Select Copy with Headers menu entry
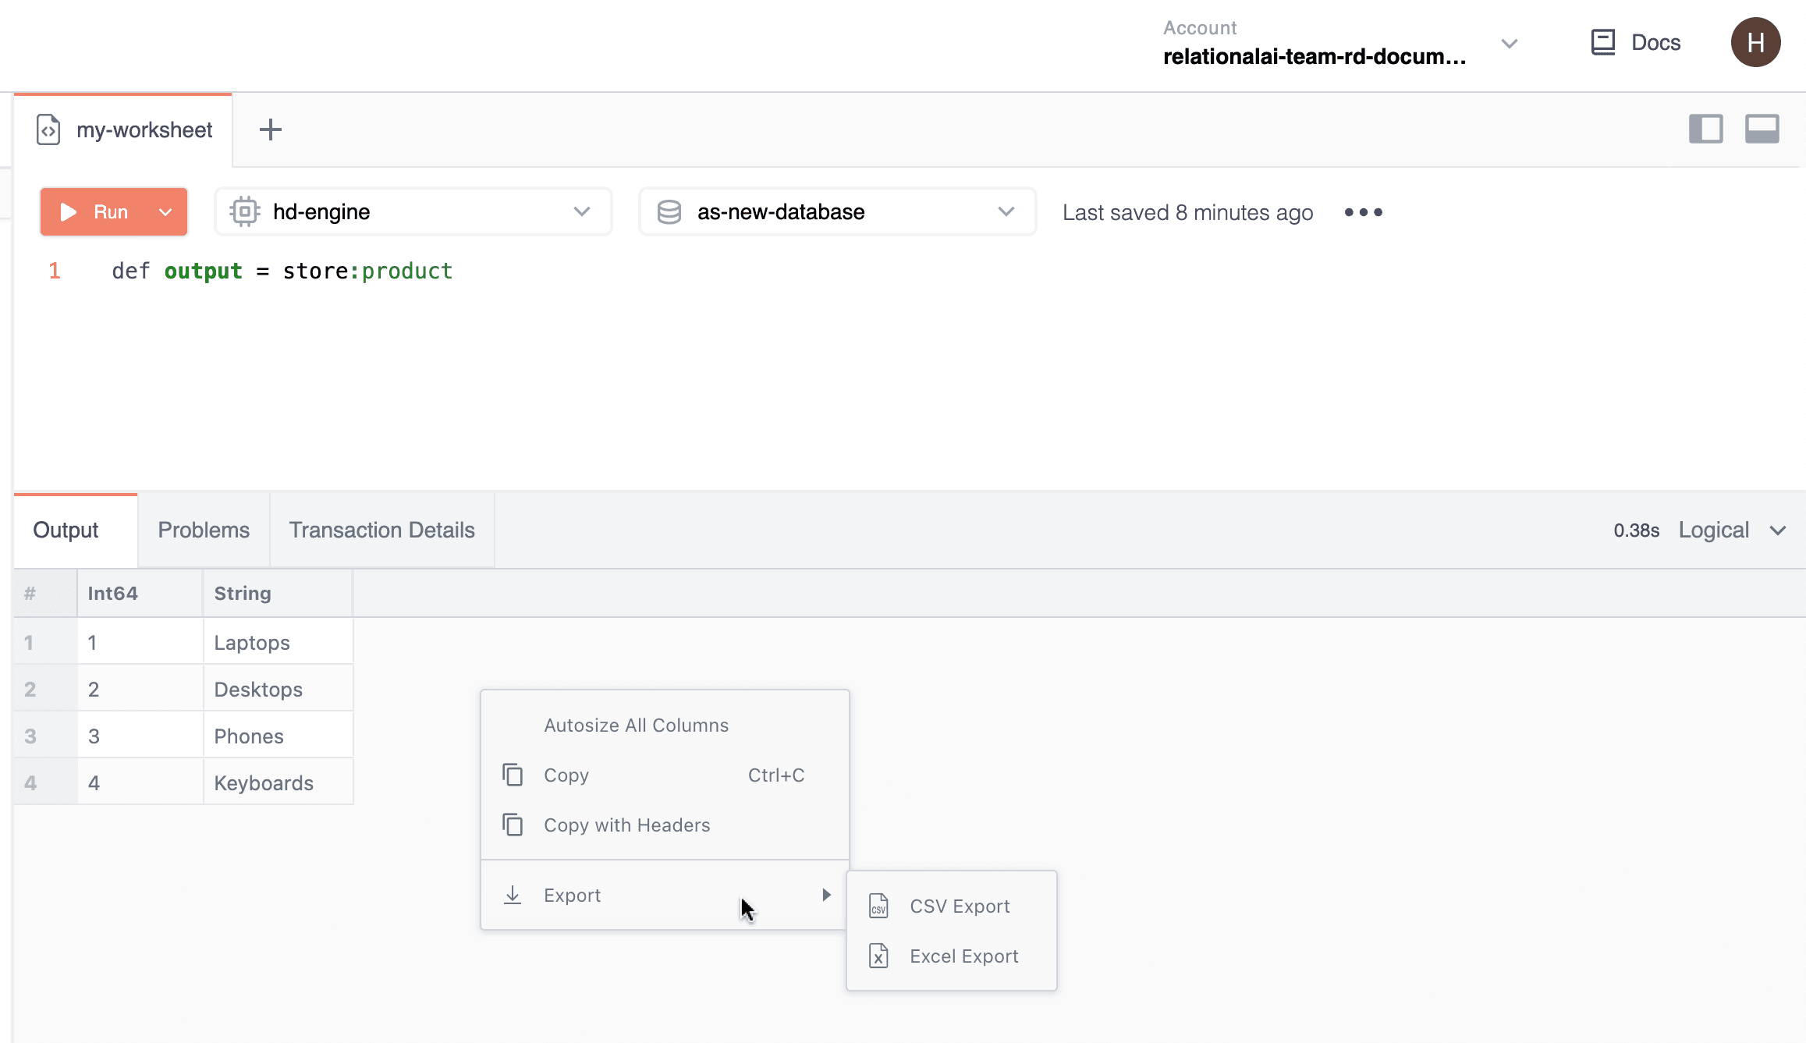This screenshot has width=1806, height=1043. click(626, 825)
